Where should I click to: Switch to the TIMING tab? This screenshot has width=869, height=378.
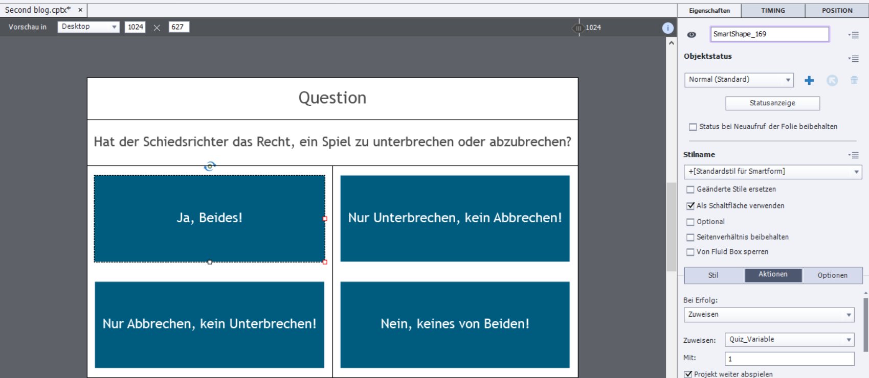773,10
